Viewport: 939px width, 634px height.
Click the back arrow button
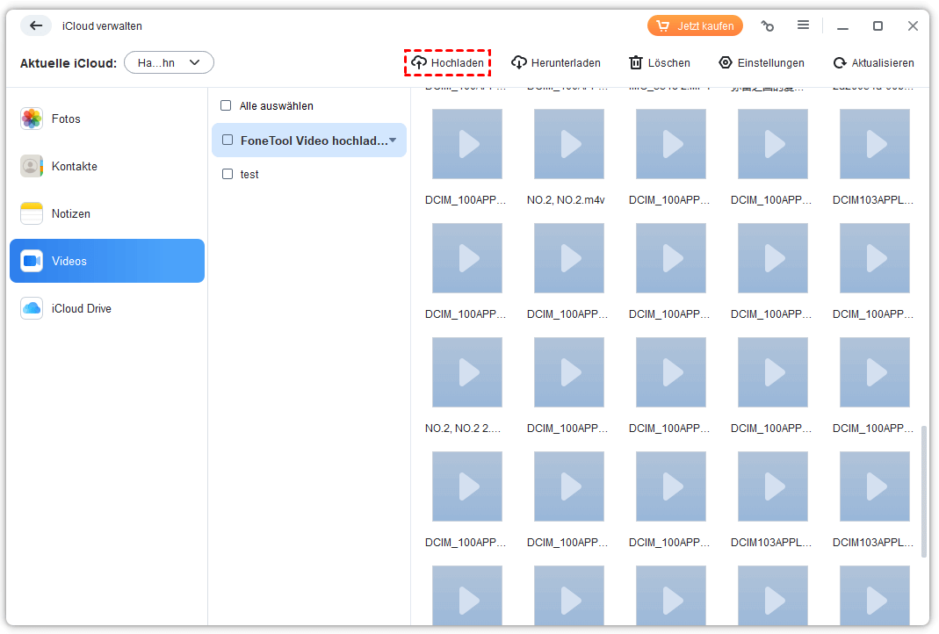[36, 25]
